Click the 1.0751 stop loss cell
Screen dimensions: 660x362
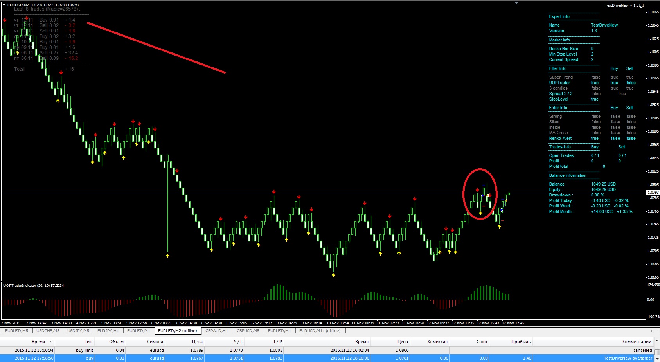[236, 358]
